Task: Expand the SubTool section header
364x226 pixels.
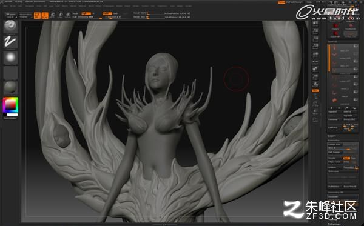Action: pos(332,41)
